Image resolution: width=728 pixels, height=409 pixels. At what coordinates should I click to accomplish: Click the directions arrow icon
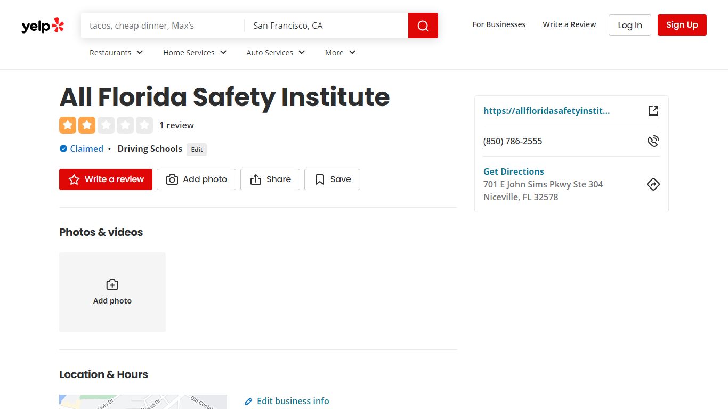653,184
